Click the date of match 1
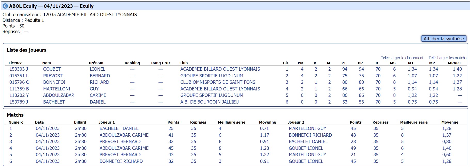This screenshot has width=470, height=167. (48, 128)
